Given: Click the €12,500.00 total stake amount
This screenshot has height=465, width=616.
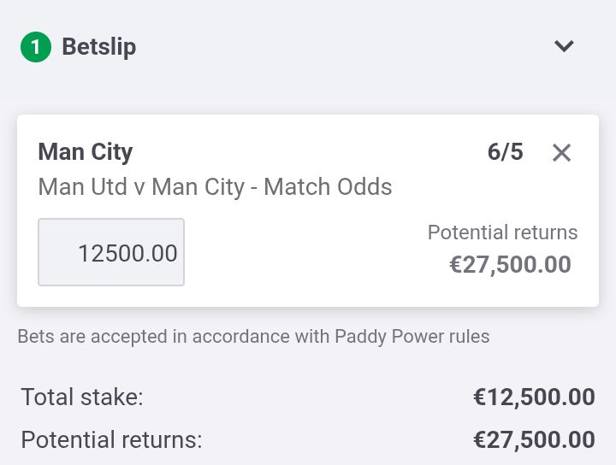Looking at the screenshot, I should [534, 397].
